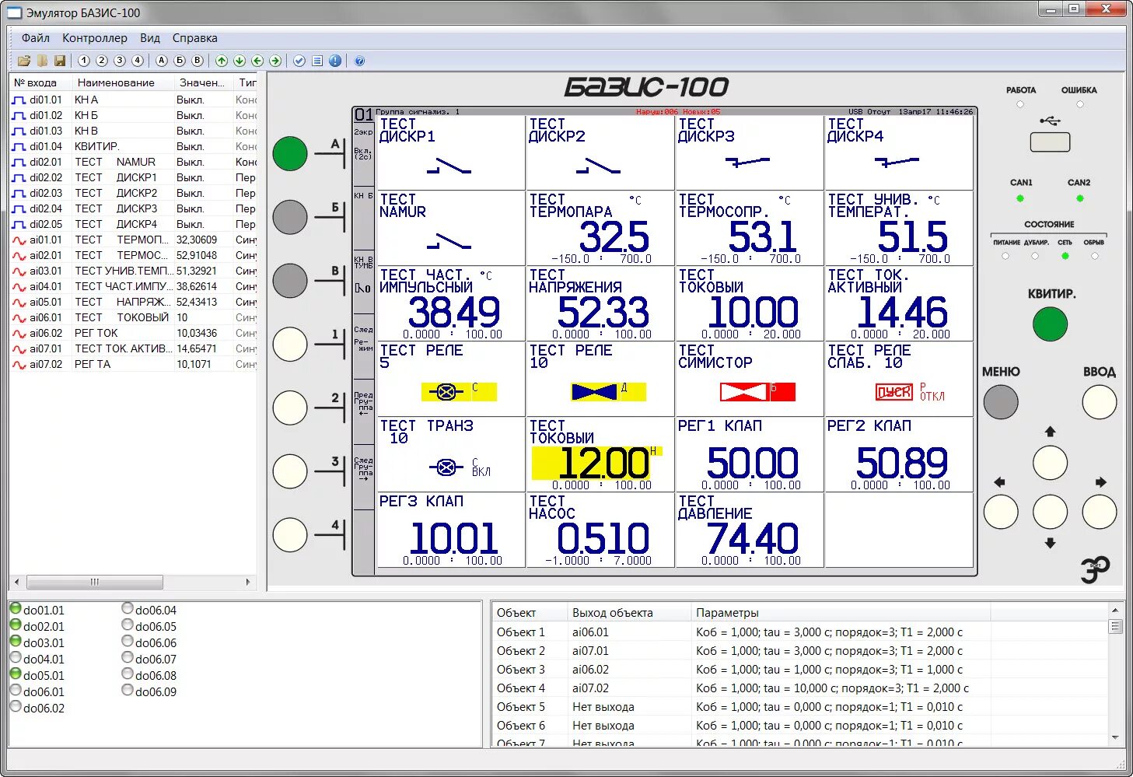Click round panel key 1

click(x=290, y=344)
